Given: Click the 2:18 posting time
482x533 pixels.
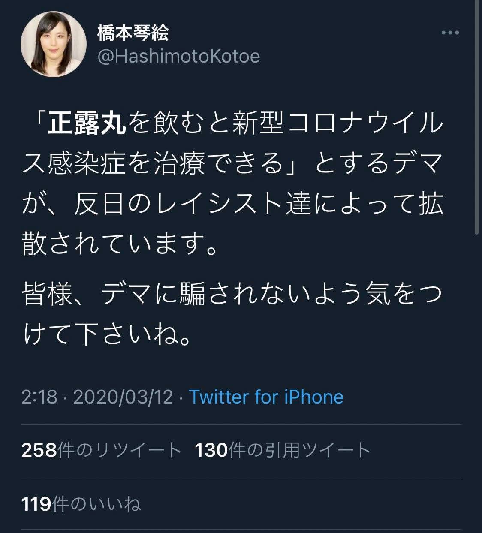Looking at the screenshot, I should (39, 397).
